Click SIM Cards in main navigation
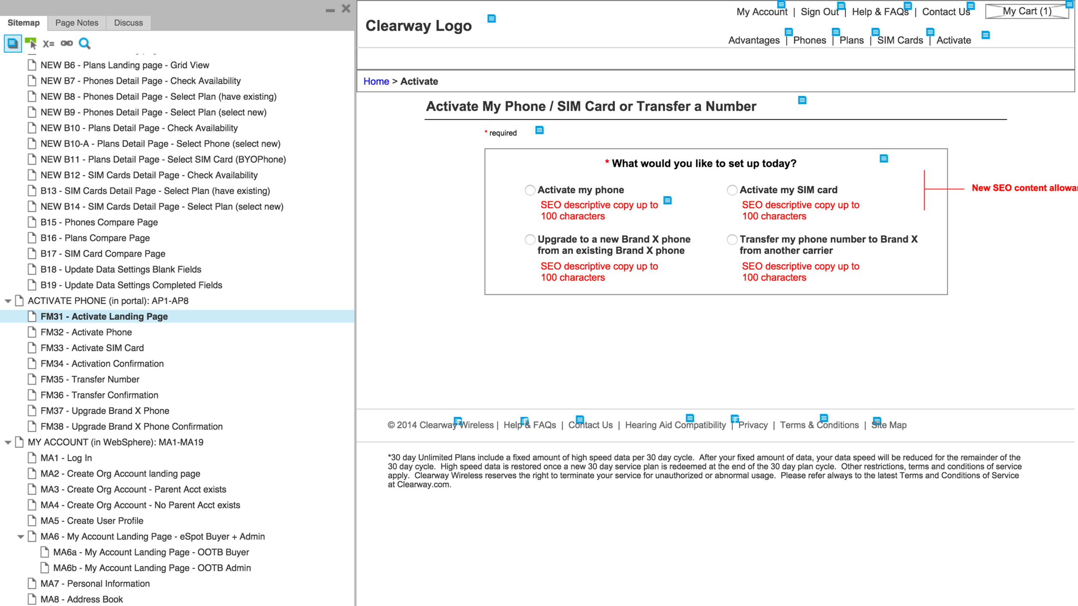 tap(900, 40)
